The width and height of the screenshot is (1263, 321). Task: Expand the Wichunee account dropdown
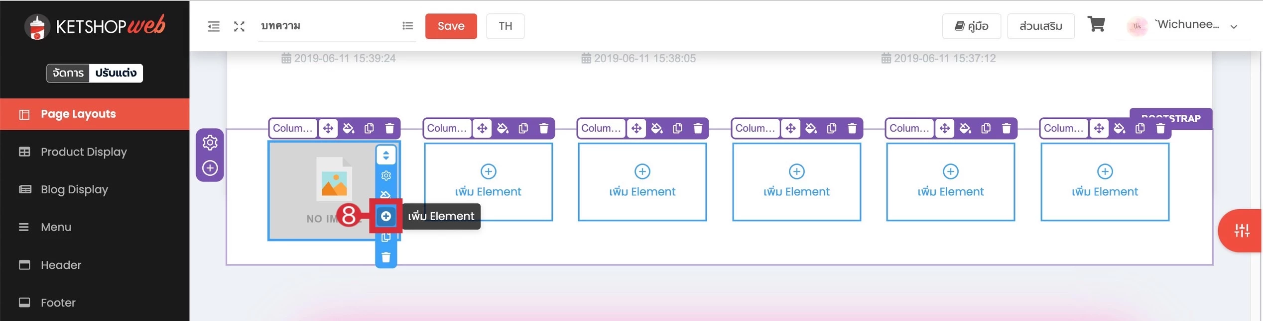click(x=1233, y=26)
